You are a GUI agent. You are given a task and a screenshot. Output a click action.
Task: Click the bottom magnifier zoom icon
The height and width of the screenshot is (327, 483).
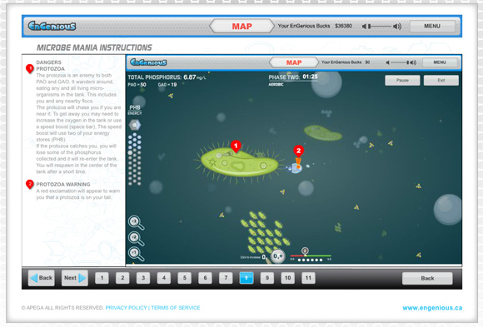(136, 254)
